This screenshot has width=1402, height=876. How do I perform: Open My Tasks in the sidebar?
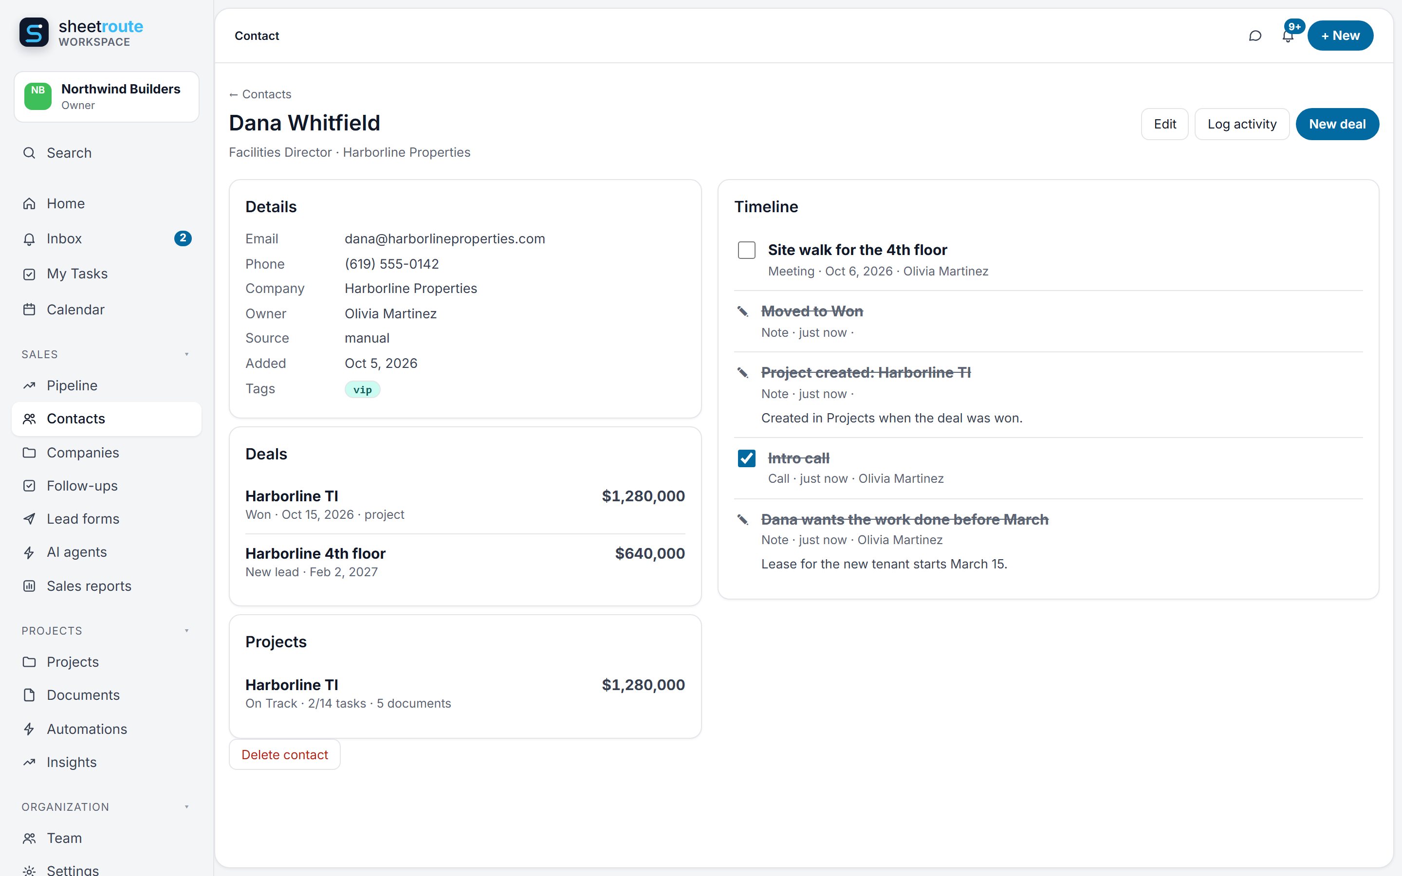pyautogui.click(x=107, y=274)
